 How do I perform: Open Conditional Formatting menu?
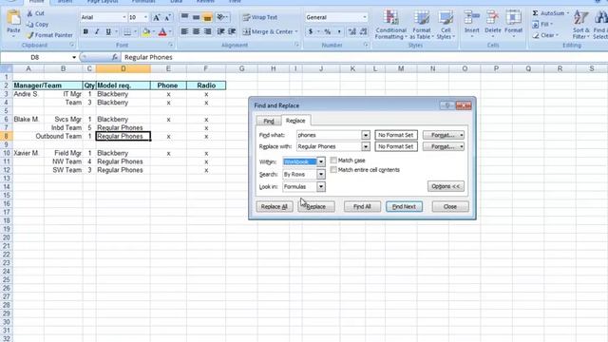pos(390,25)
